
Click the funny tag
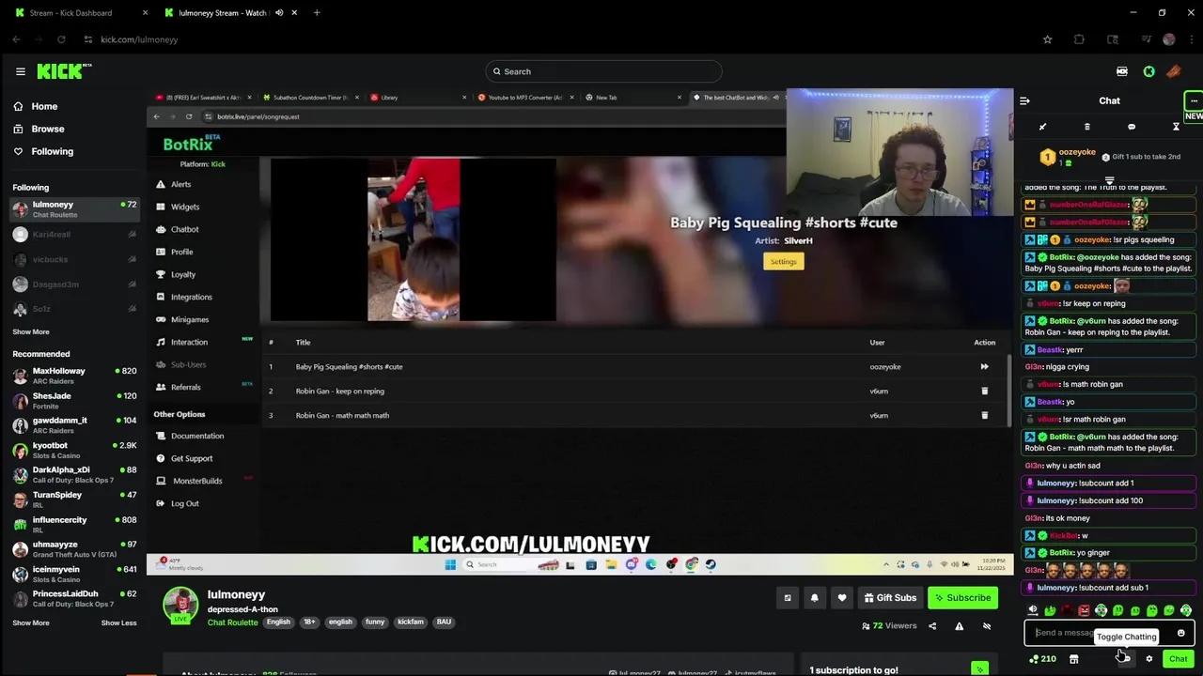375,622
